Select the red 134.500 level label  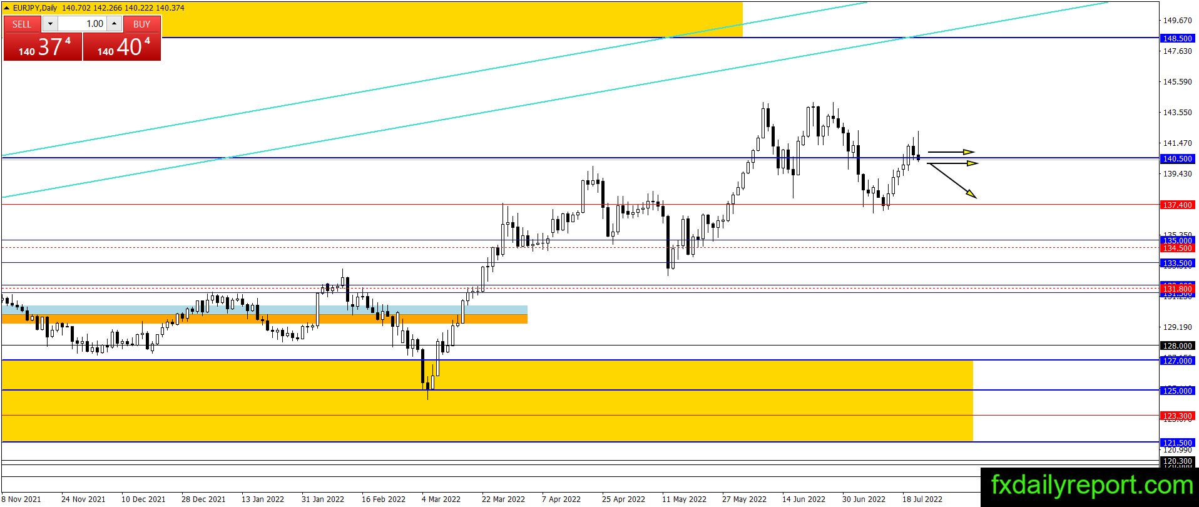(x=1177, y=248)
